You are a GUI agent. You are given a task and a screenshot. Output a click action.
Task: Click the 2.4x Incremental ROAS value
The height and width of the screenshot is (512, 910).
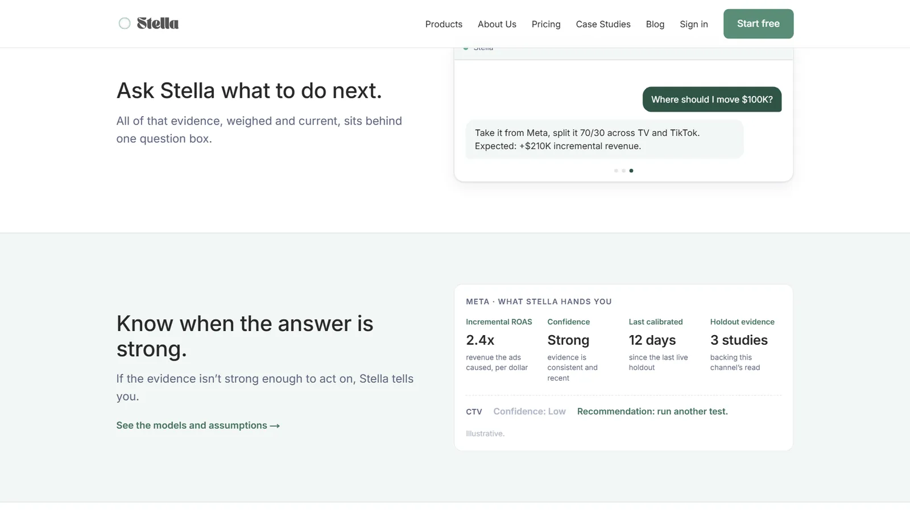pos(480,340)
